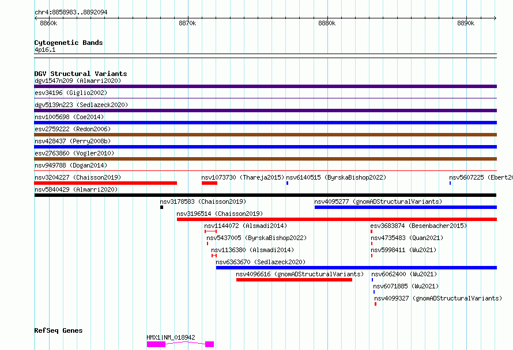Open nsv4099327 (gnomADStructuralVariants) label
This screenshot has height=350, width=513.
point(438,298)
